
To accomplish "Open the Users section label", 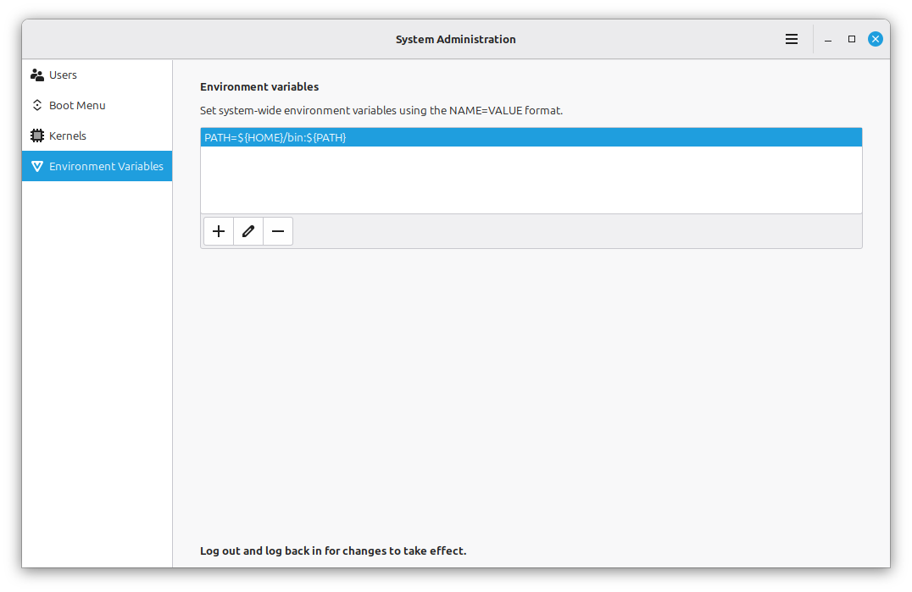I will pos(63,75).
